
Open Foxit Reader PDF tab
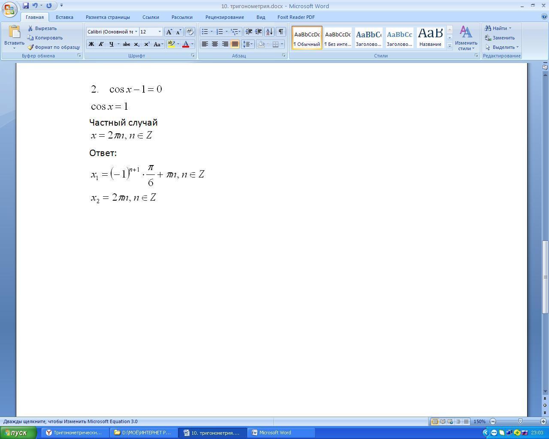pyautogui.click(x=296, y=17)
